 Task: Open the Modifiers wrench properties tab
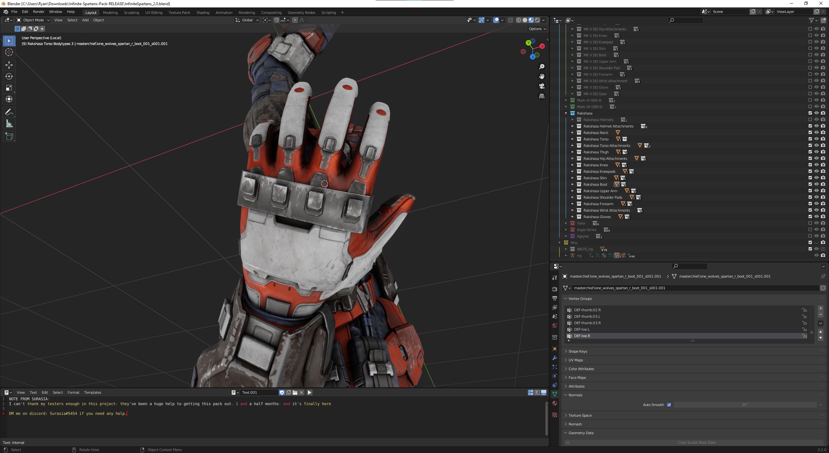point(555,358)
